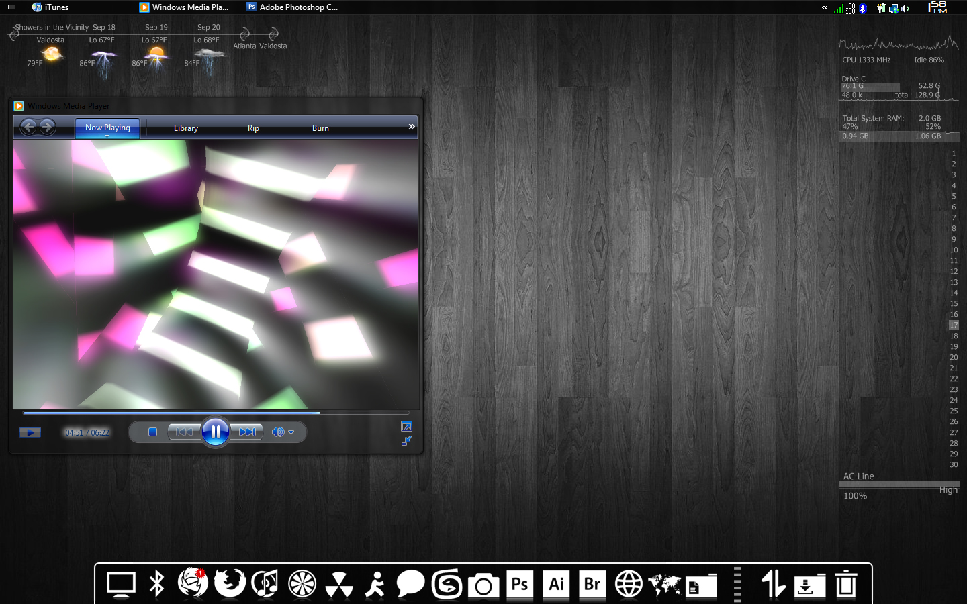Viewport: 967px width, 604px height.
Task: Open the network connection tray icon
Action: pos(894,8)
